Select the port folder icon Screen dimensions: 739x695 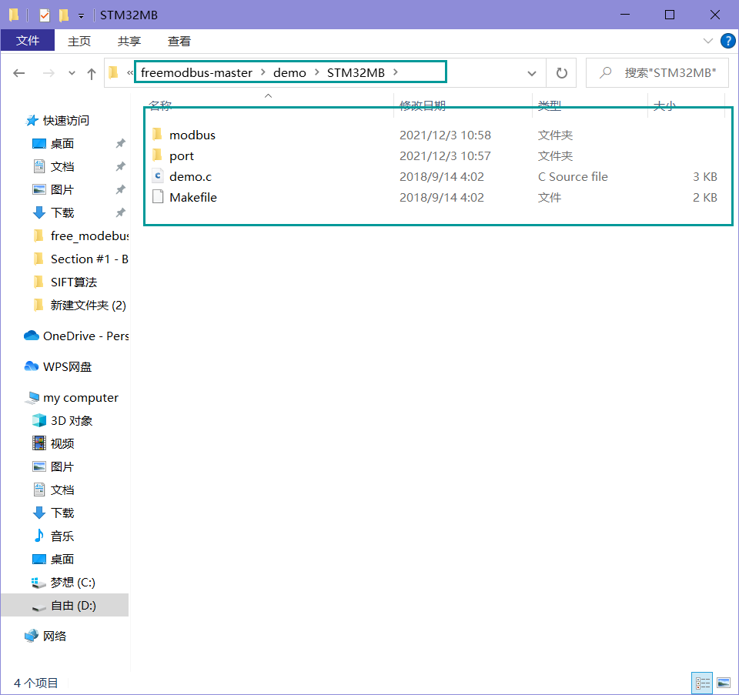(157, 155)
